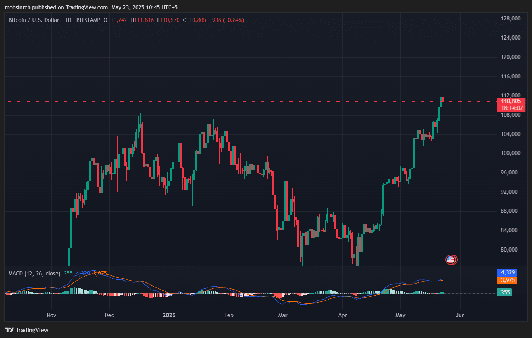The width and height of the screenshot is (532, 338).
Task: Click the 2025 label on time axis
Action: pyautogui.click(x=169, y=315)
